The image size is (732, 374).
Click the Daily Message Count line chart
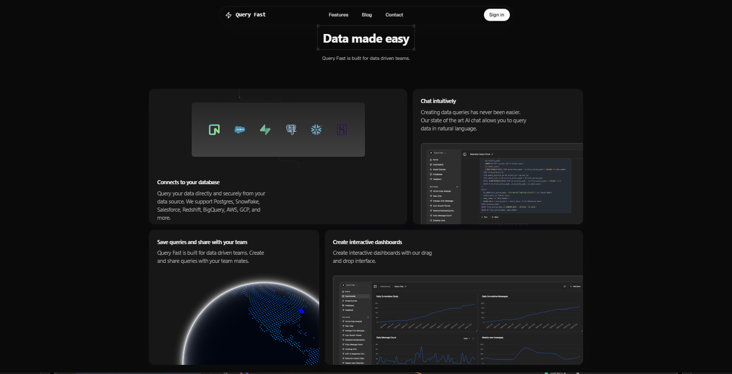[x=426, y=355]
